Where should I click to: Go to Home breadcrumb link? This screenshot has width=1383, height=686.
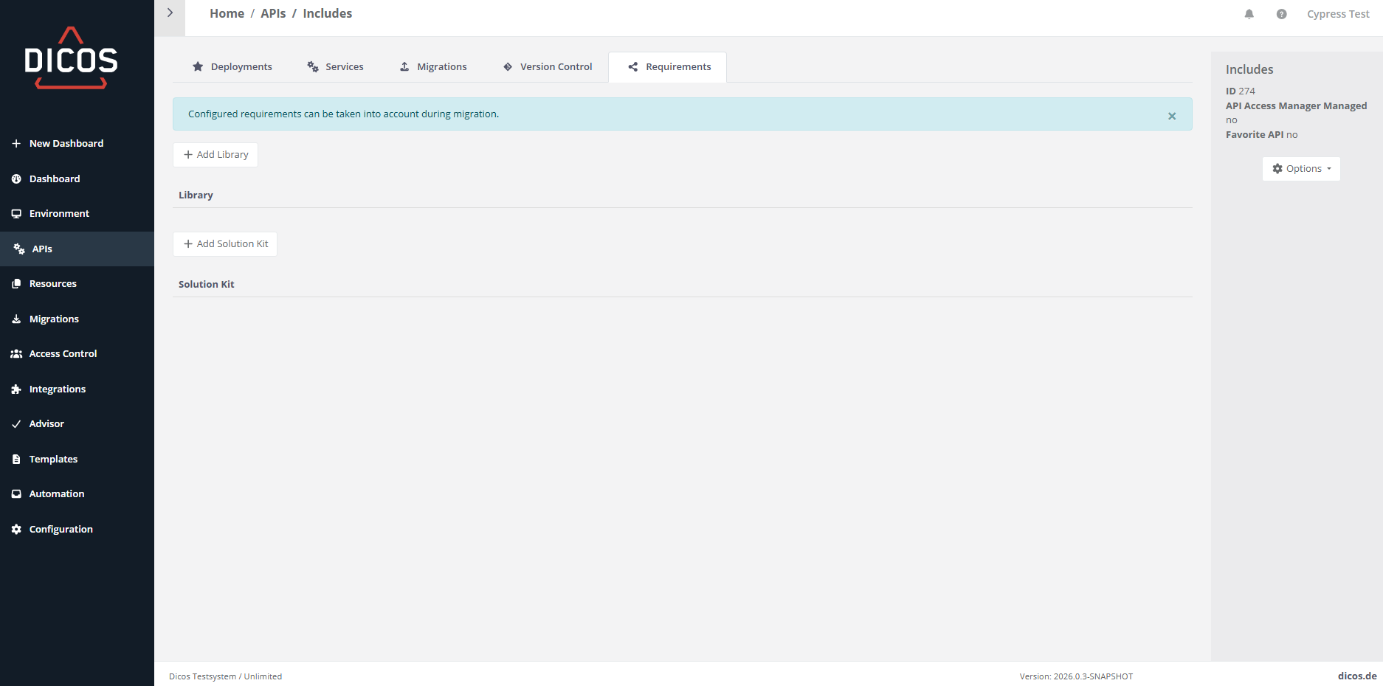[227, 13]
